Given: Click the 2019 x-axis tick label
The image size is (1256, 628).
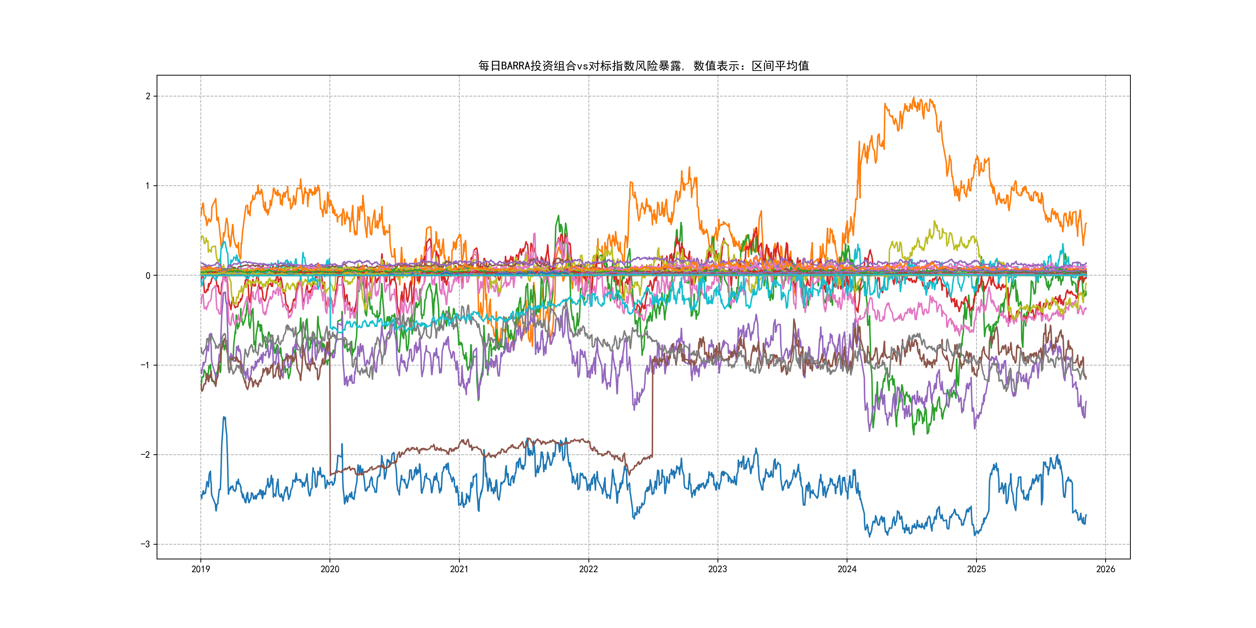Looking at the screenshot, I should click(200, 569).
